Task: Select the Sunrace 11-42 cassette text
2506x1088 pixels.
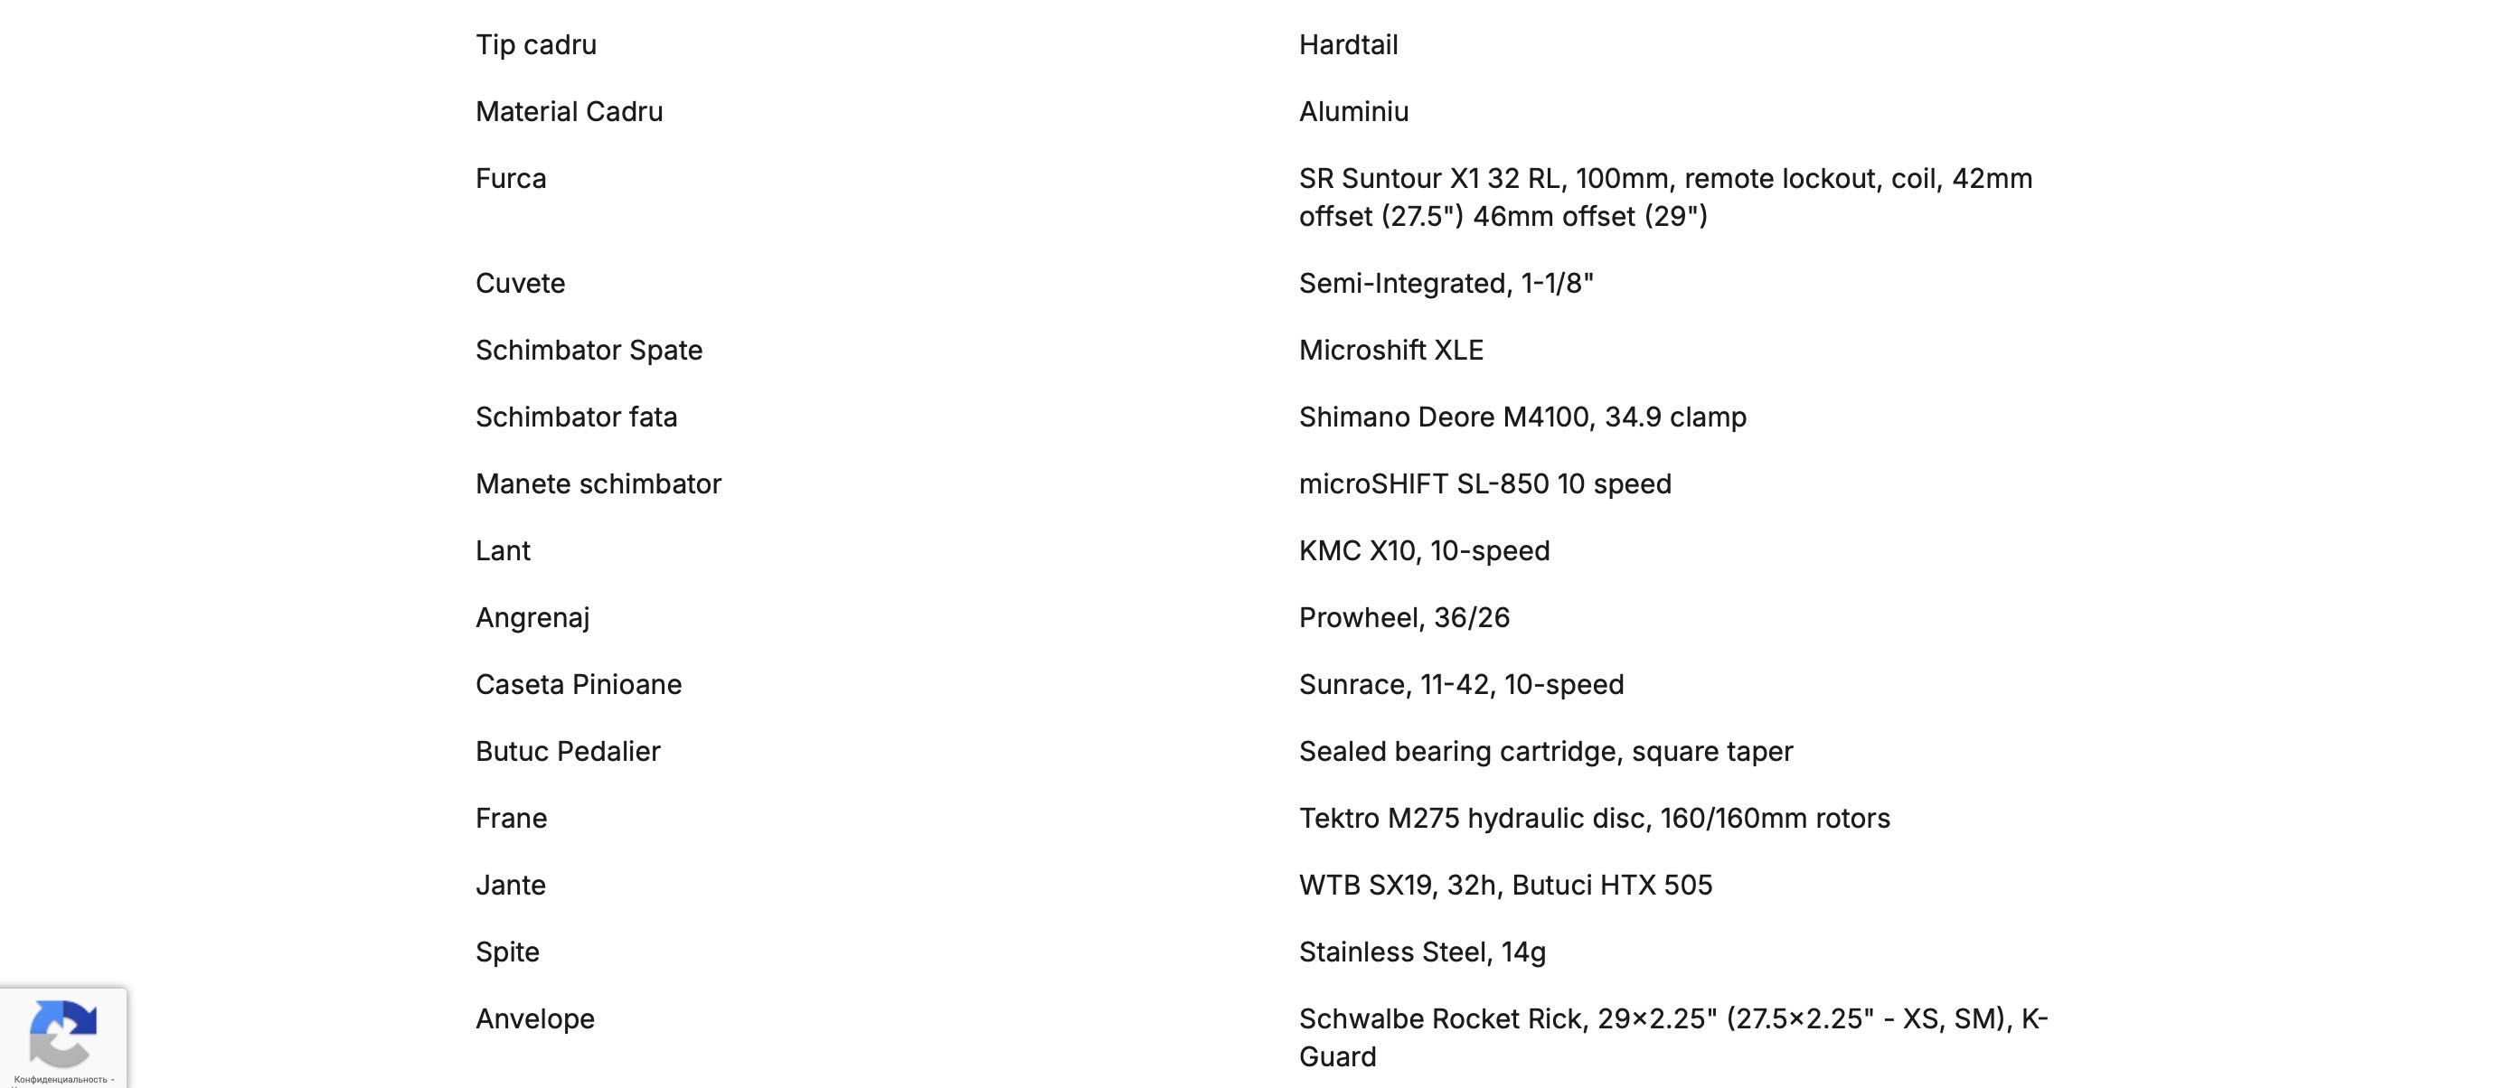Action: [1461, 686]
